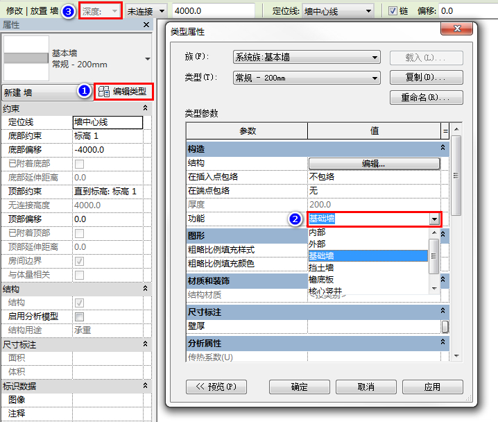Screen dimensions: 498x422
Task: Open the 定位线 墙中心线 dropdown in options bar
Action: (x=338, y=11)
